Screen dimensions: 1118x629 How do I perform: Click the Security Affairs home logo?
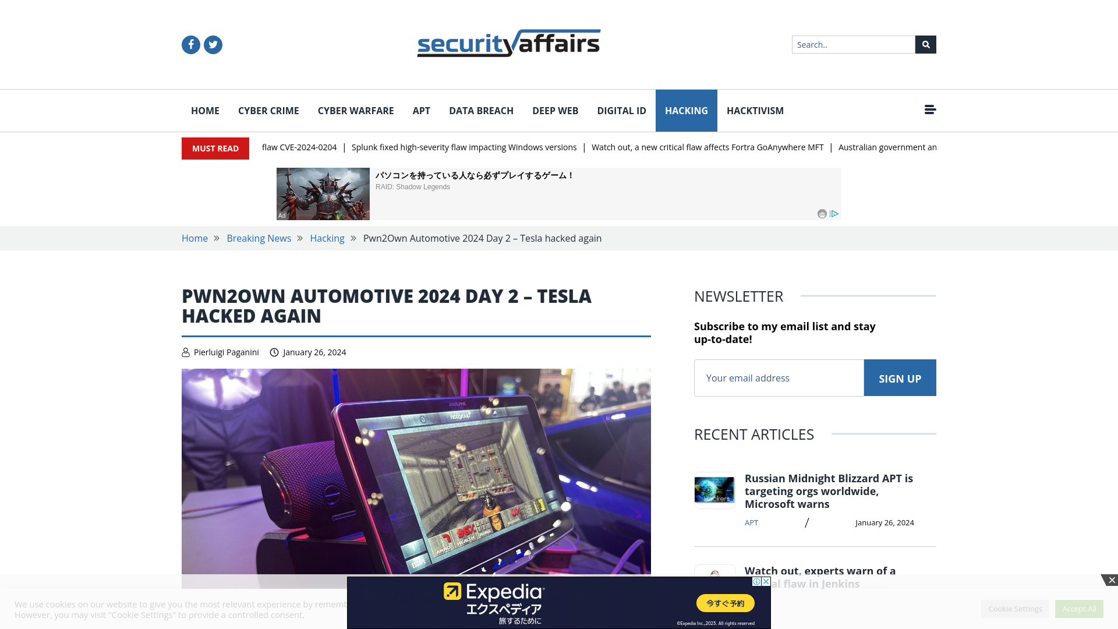(508, 43)
